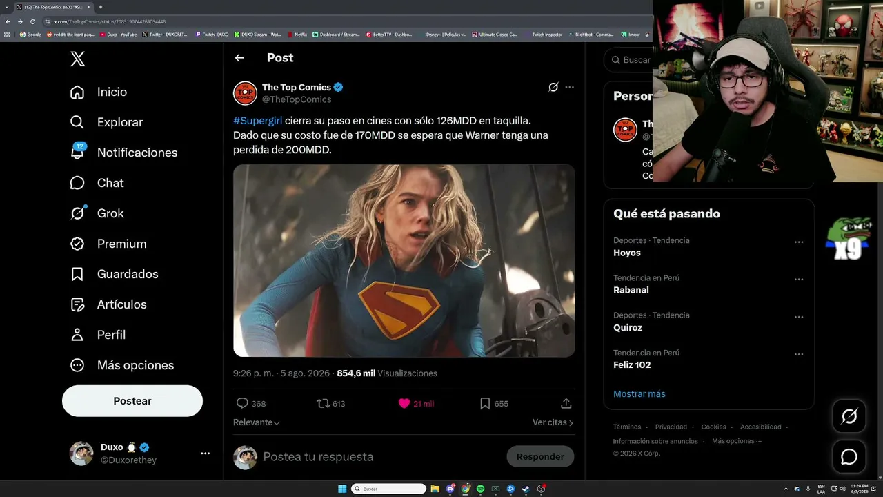Viewport: 883px width, 497px height.
Task: Open the Premium page
Action: (108, 244)
